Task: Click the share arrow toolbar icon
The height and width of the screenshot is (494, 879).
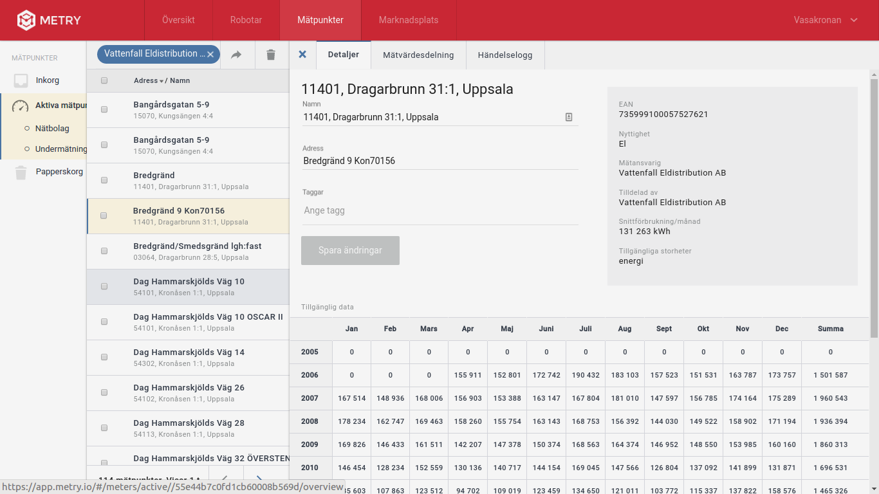Action: tap(236, 55)
